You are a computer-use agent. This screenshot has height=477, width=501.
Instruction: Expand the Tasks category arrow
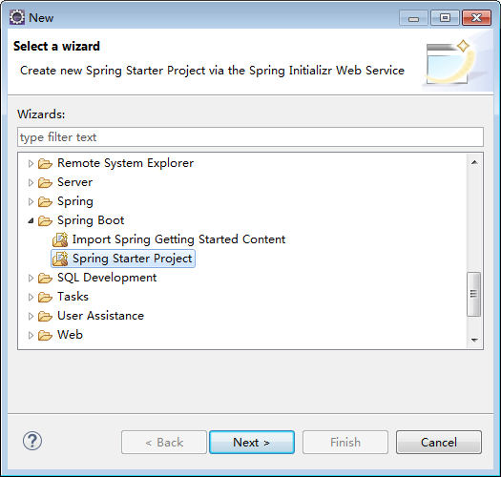point(31,297)
